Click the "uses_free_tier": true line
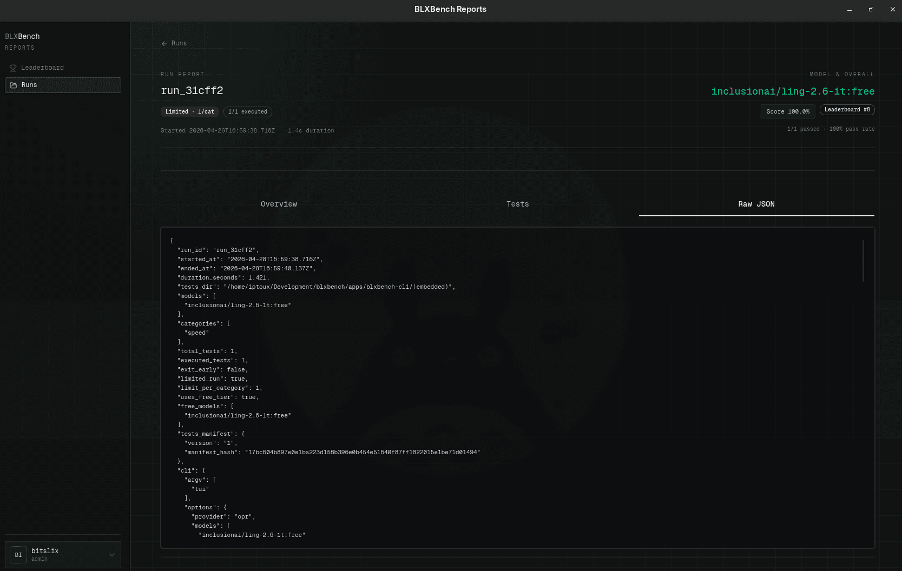902x571 pixels. [218, 397]
